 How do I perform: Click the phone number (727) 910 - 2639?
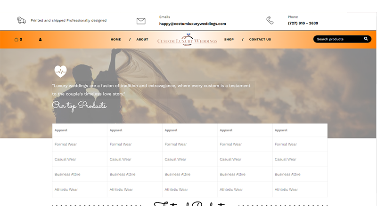point(303,24)
